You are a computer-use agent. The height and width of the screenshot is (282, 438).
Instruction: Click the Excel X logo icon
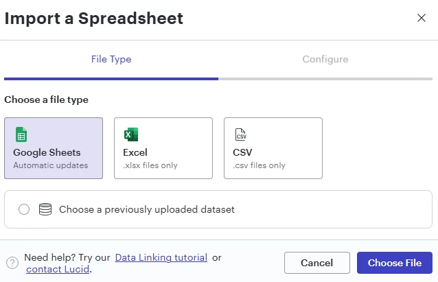131,134
